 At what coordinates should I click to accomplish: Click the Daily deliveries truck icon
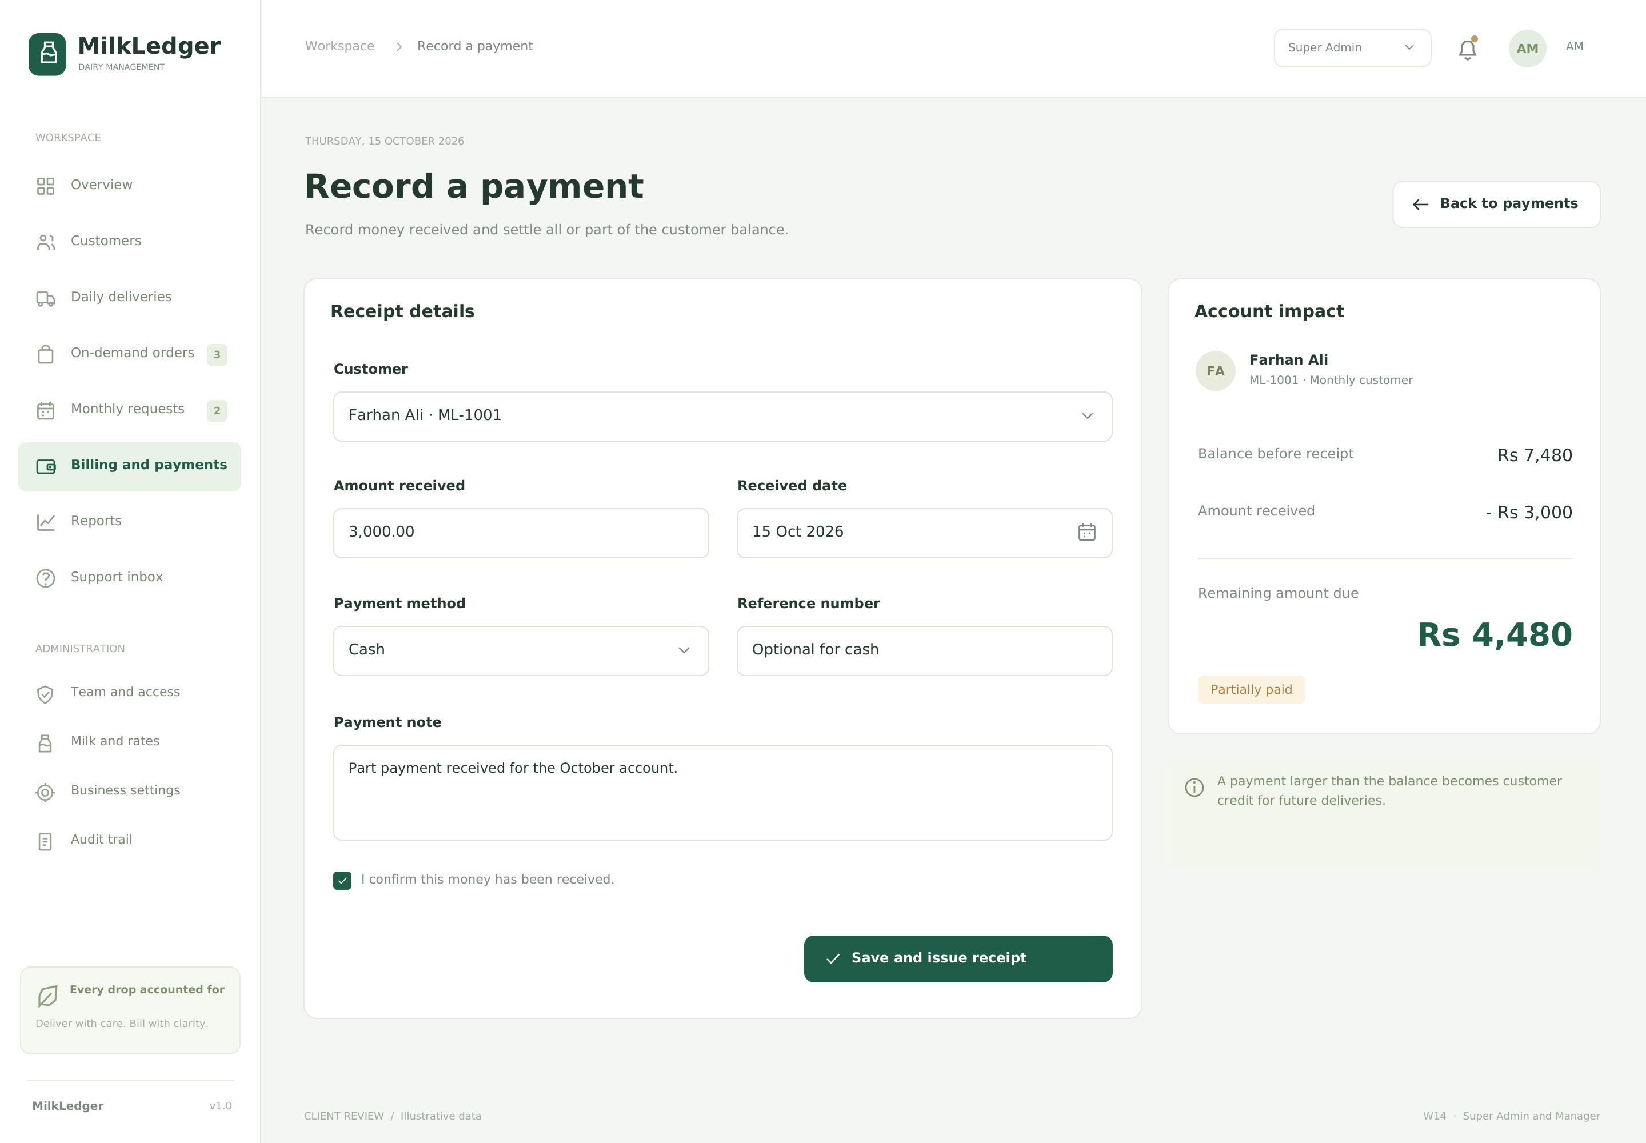tap(46, 299)
